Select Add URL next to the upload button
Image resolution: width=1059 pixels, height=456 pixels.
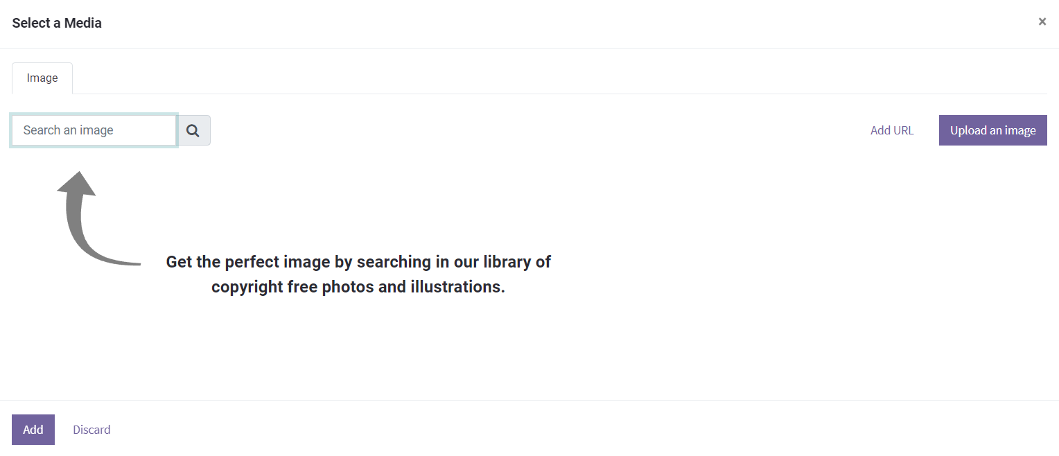892,130
